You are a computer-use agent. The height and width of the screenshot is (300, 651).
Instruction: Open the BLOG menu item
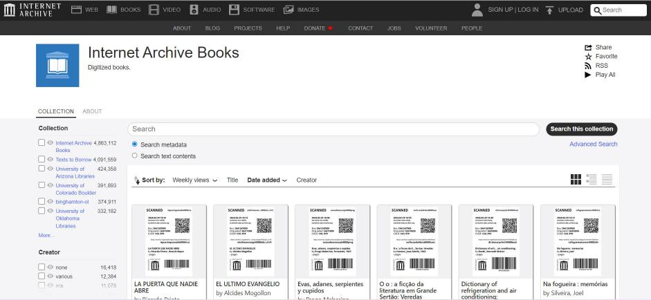212,28
